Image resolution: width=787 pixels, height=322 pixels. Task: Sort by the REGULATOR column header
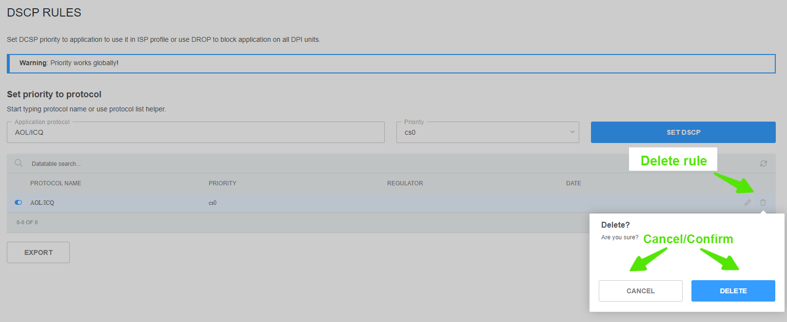pos(405,183)
